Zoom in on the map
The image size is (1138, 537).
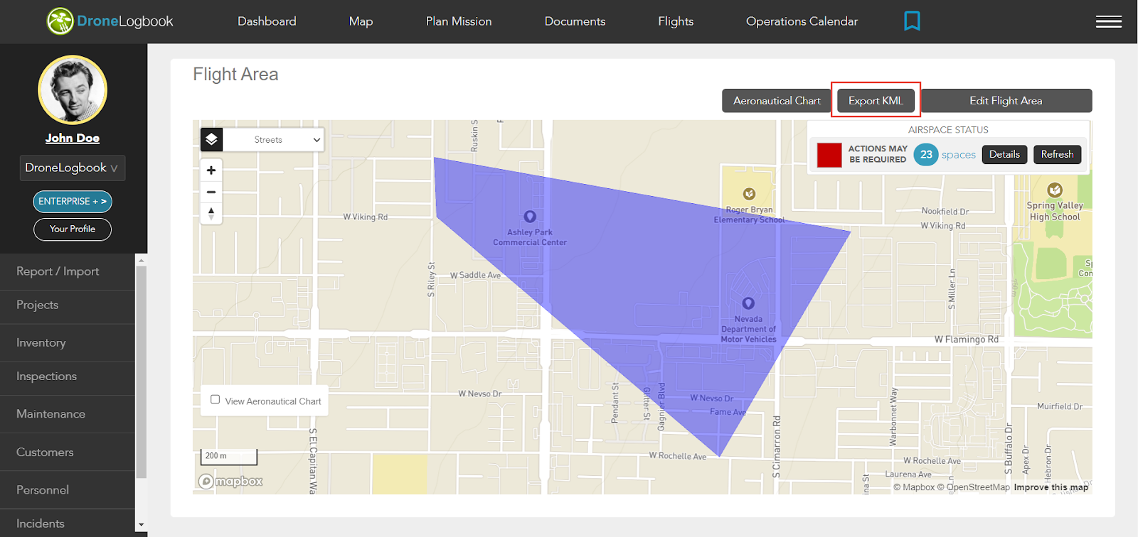211,170
